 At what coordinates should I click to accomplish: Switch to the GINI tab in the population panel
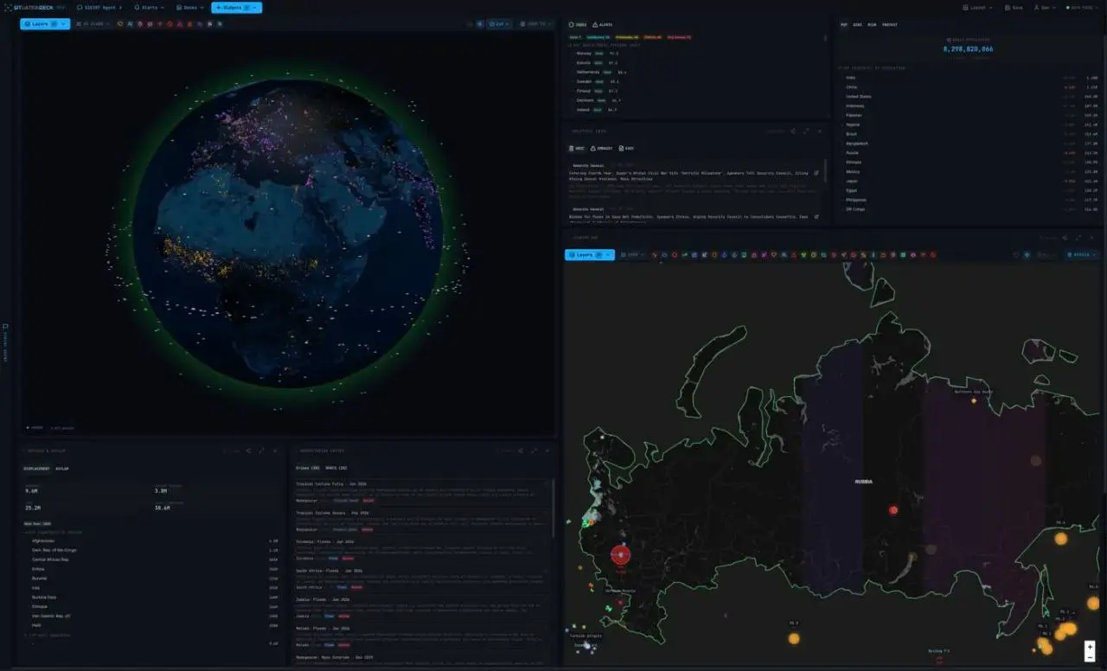(x=856, y=25)
